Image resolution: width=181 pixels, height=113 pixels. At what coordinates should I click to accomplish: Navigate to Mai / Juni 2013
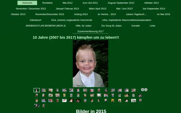click(x=124, y=9)
